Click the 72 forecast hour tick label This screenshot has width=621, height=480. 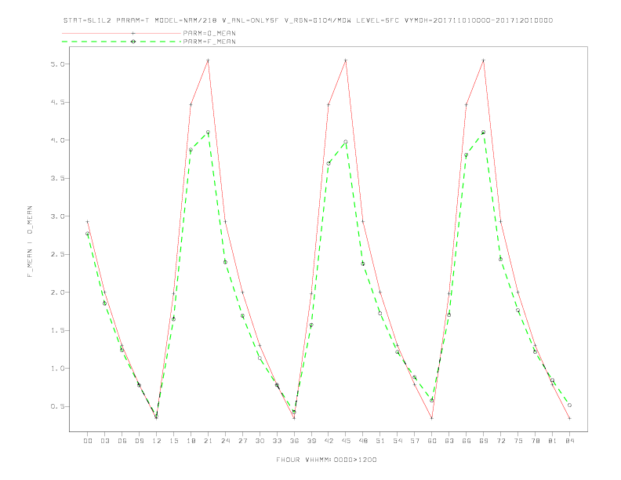tap(501, 441)
